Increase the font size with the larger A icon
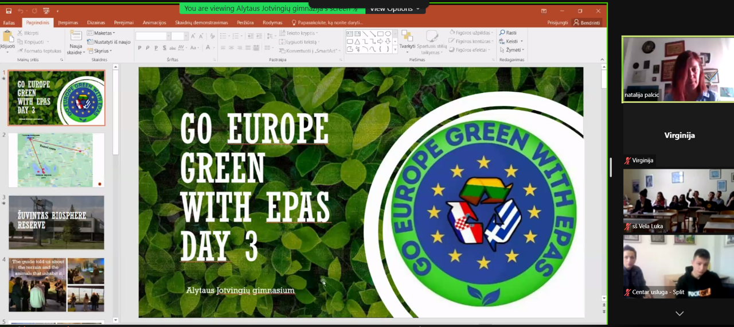 tap(193, 36)
